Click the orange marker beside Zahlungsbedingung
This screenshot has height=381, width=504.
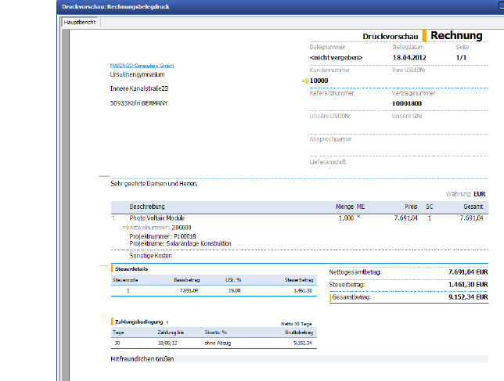pyautogui.click(x=111, y=321)
